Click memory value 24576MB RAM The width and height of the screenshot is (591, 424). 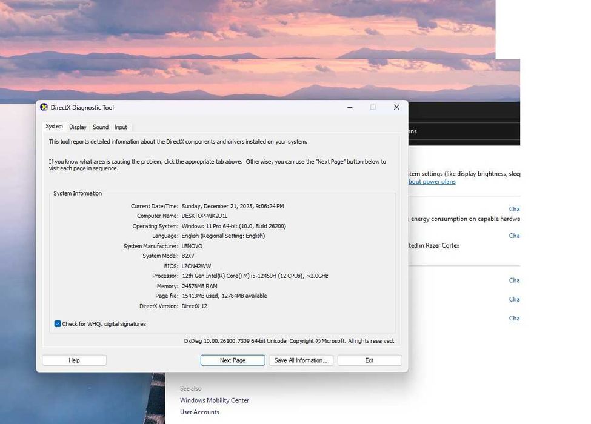[x=199, y=286]
